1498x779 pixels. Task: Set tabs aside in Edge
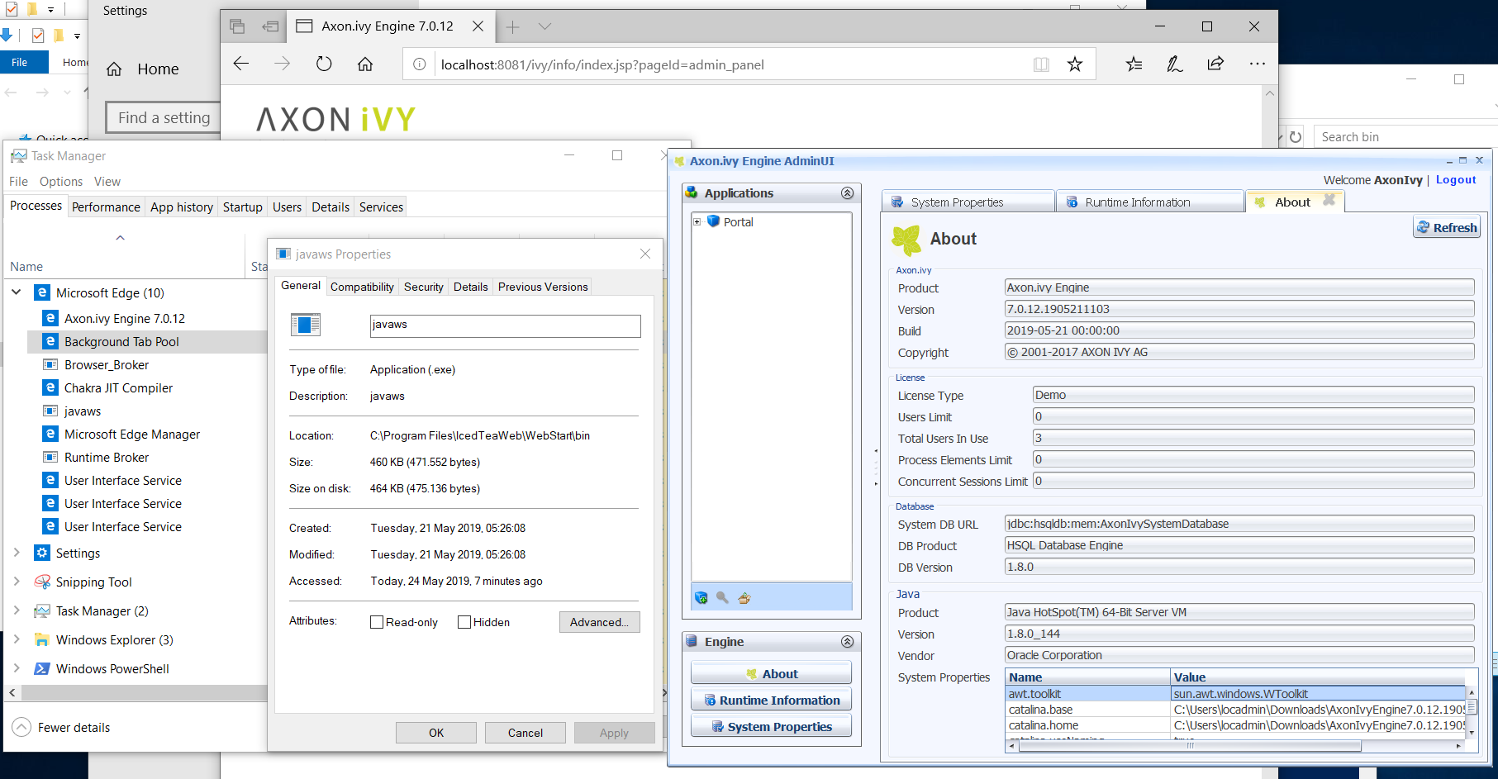[270, 26]
